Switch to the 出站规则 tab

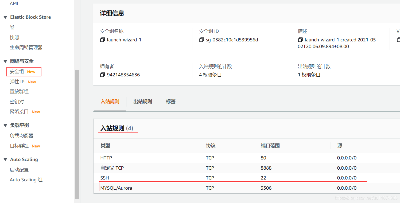142,101
